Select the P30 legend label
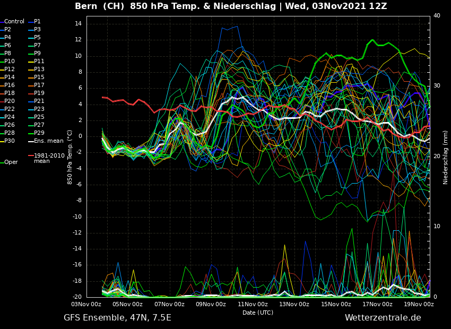451x329 pixels. (10, 141)
